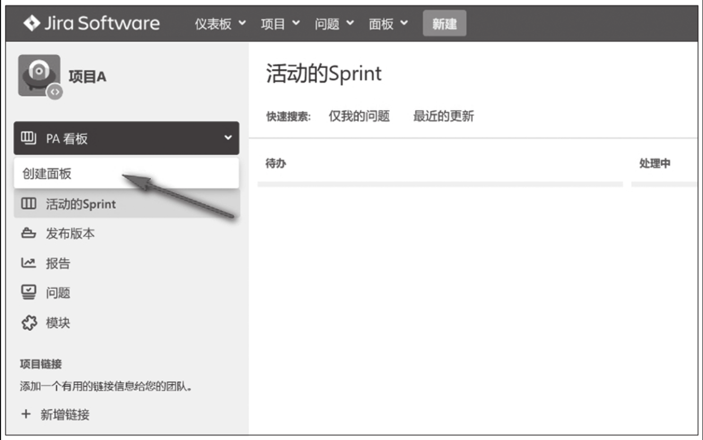The image size is (703, 440).
Task: Click 新增链接 to add a link
Action: point(65,415)
